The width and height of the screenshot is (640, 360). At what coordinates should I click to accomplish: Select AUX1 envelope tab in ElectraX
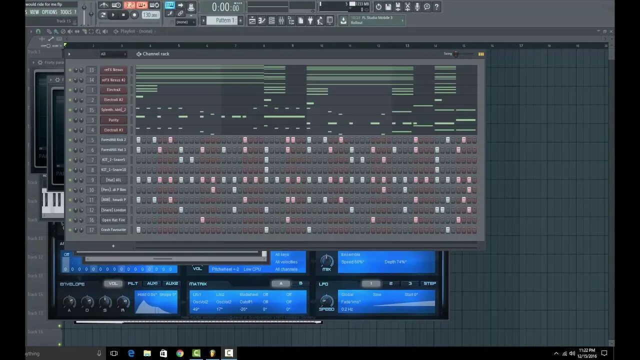(152, 283)
